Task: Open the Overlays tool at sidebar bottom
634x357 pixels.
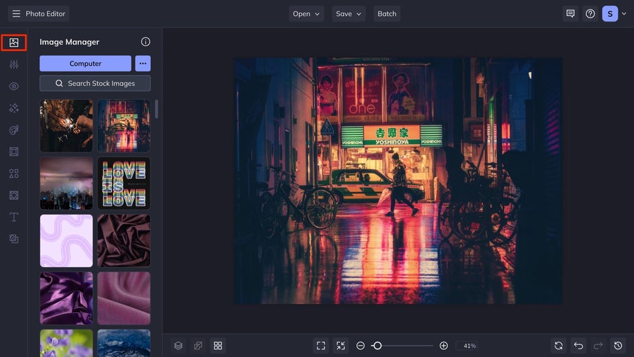Action: [x=13, y=239]
